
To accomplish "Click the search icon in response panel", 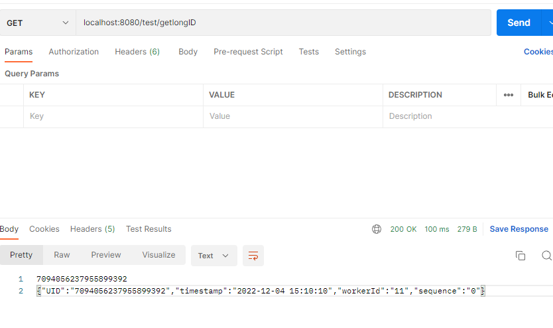I will (x=546, y=256).
